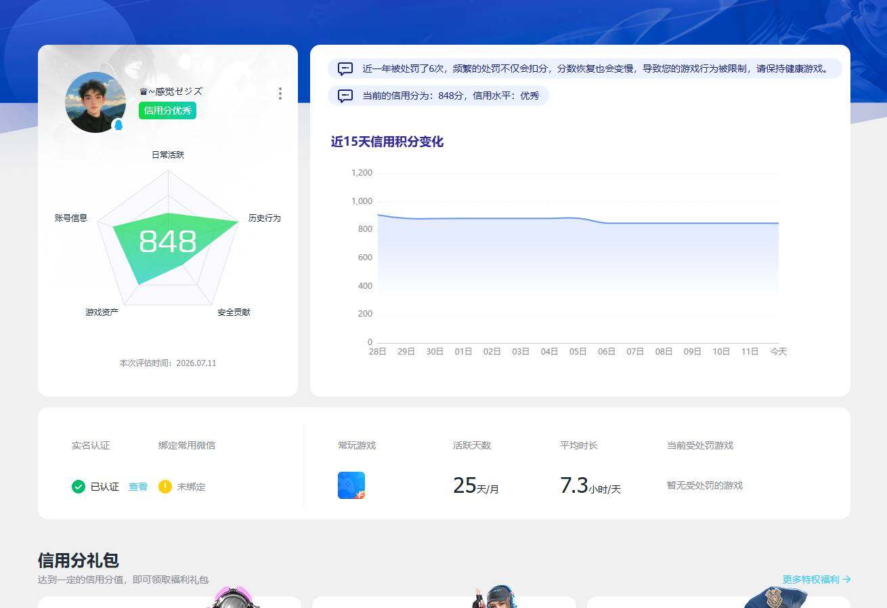Click chat icon beside punishment notice

point(345,68)
